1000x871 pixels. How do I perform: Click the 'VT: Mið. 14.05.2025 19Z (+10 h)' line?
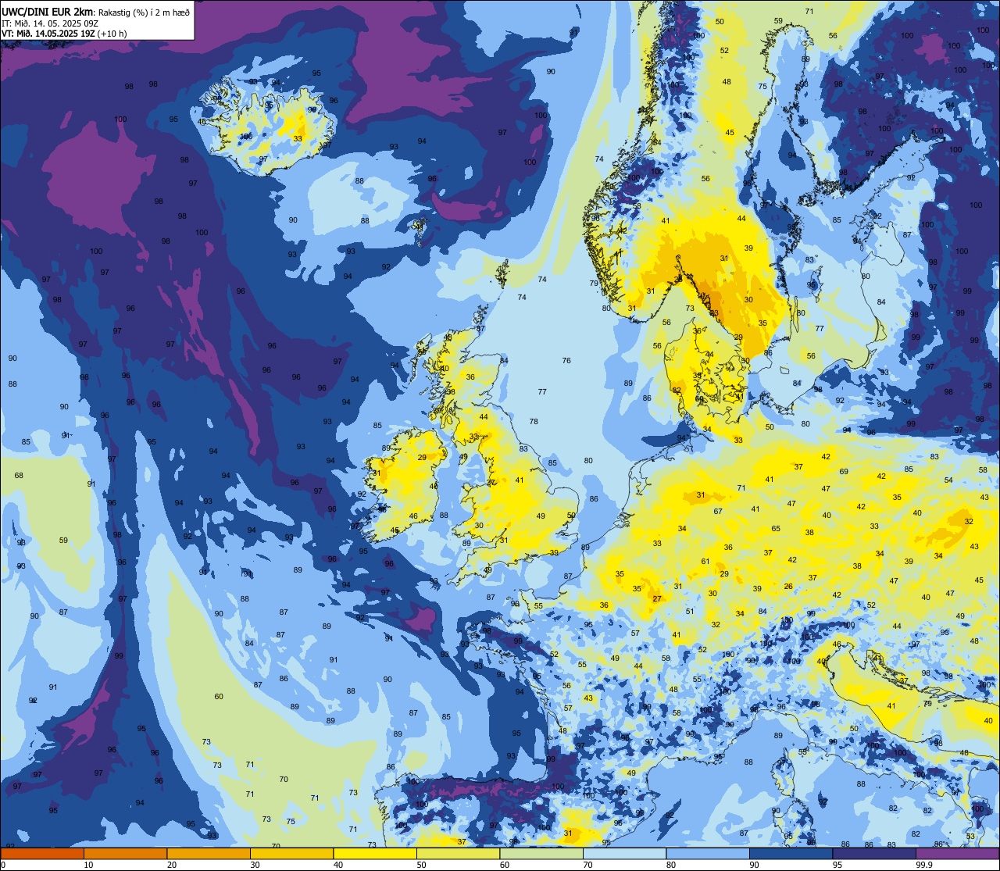(64, 34)
